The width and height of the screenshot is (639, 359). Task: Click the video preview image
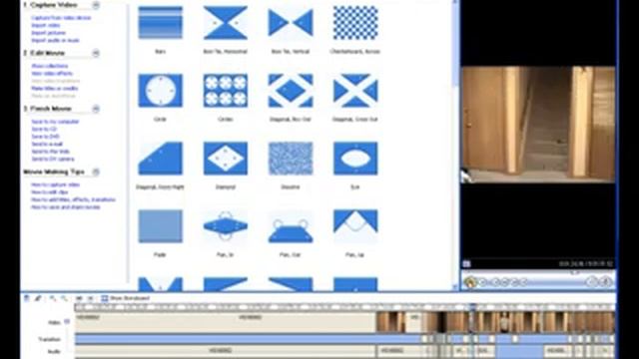[538, 125]
